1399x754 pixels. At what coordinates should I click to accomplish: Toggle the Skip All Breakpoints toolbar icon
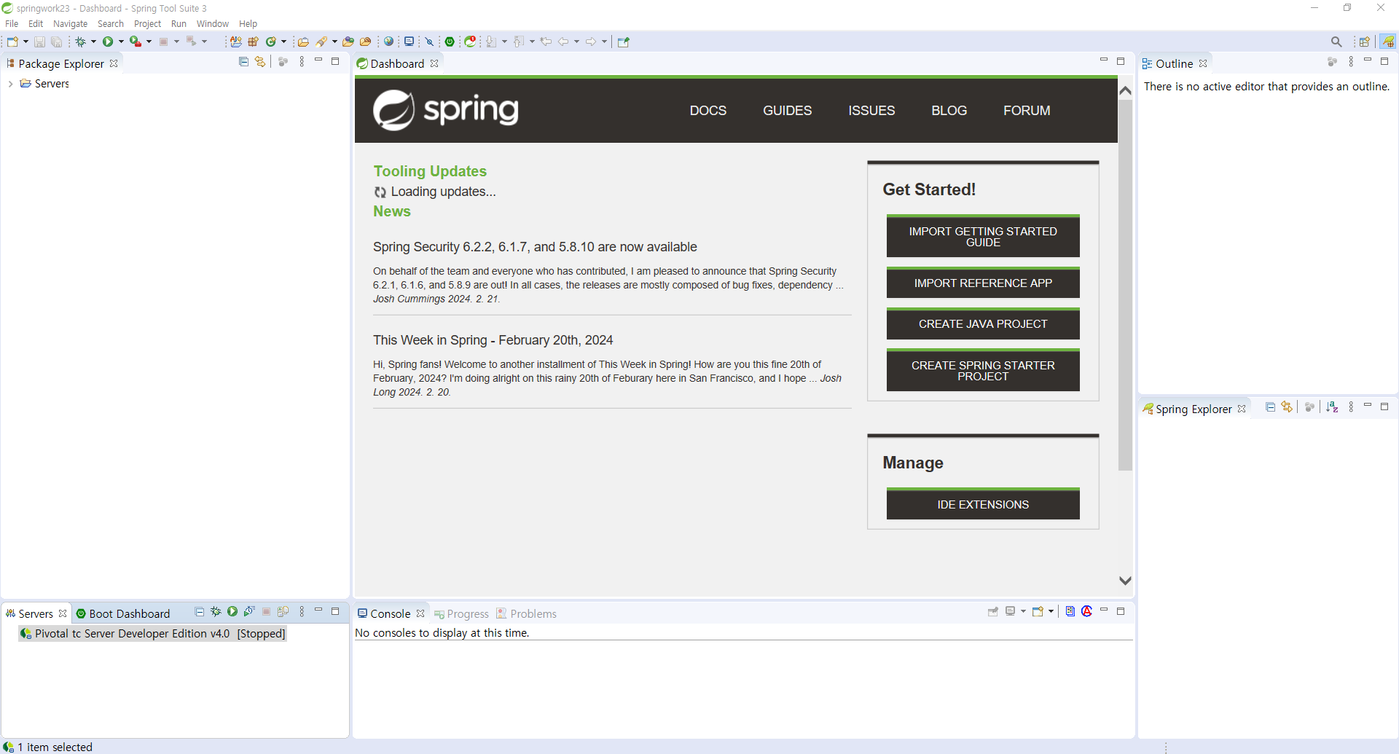click(x=430, y=42)
